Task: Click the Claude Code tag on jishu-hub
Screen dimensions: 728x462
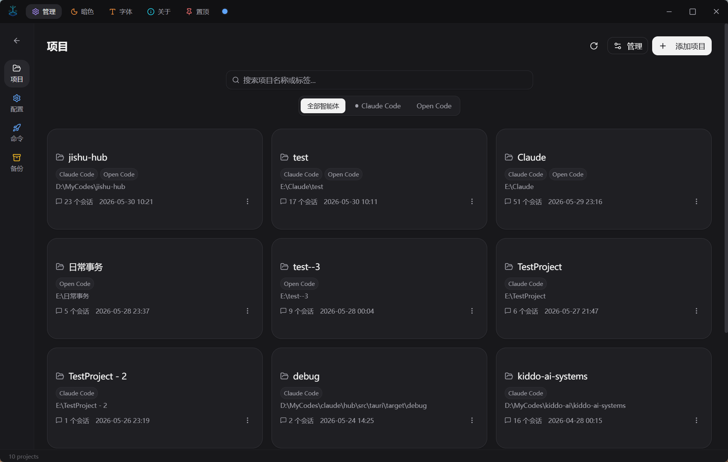Action: (x=77, y=174)
